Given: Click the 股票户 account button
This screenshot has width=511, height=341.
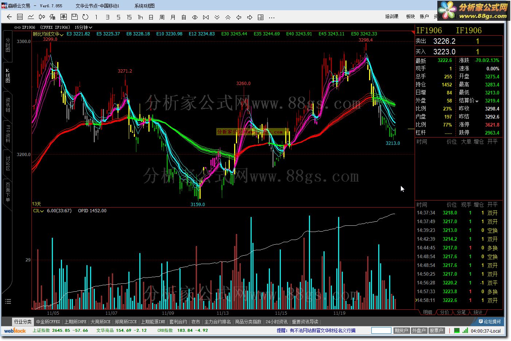Looking at the screenshot, I should pyautogui.click(x=436, y=330).
